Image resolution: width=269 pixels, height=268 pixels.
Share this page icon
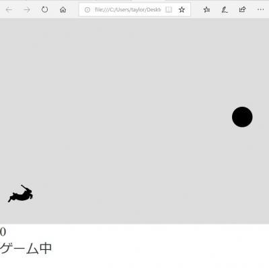pyautogui.click(x=242, y=9)
